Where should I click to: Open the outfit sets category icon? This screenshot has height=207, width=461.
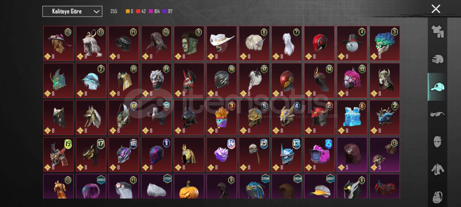(x=437, y=31)
